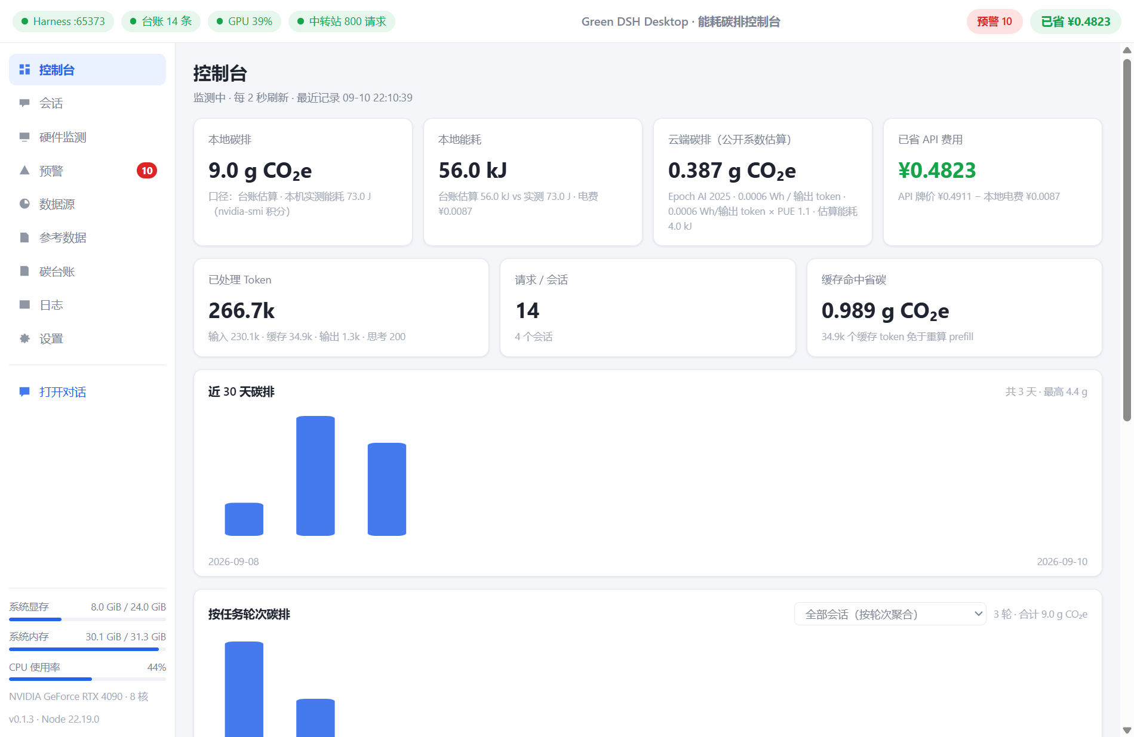This screenshot has height=737, width=1134.
Task: Click the 参考数据 document icon
Action: coord(24,238)
